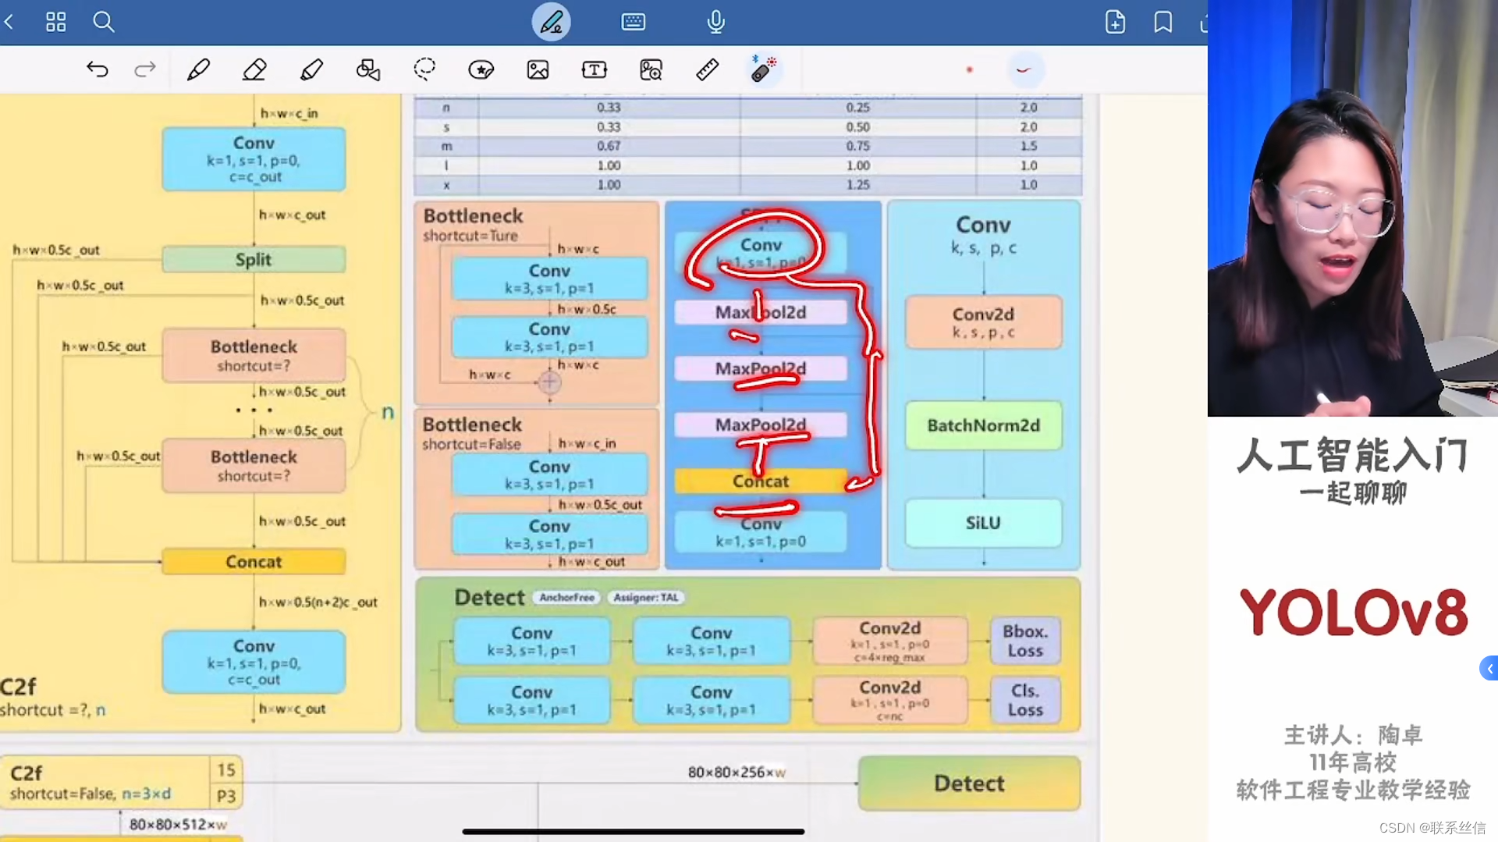Click the table cell 0.75
The width and height of the screenshot is (1498, 842).
(x=857, y=146)
